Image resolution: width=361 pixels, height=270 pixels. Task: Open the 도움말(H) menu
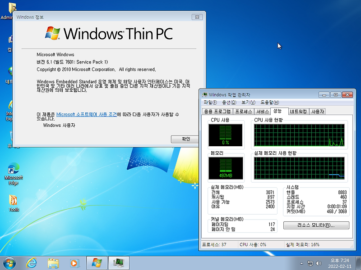coord(269,102)
